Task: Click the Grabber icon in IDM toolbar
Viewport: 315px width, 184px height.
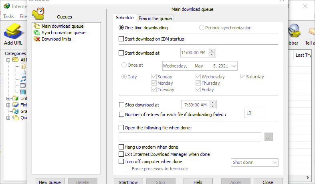Action: [x=294, y=31]
